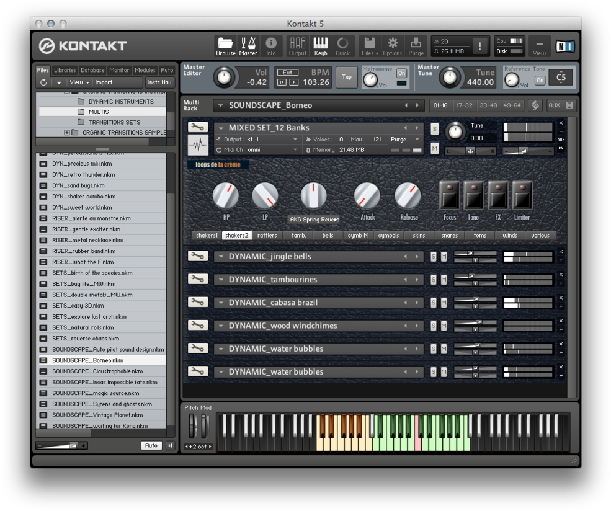Select the 17-32 rack page tab
Image resolution: width=611 pixels, height=511 pixels.
pos(464,105)
